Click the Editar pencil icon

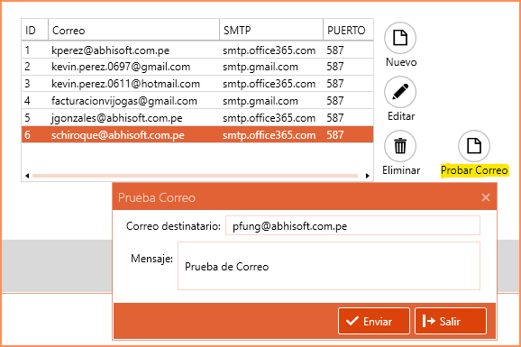pyautogui.click(x=400, y=92)
